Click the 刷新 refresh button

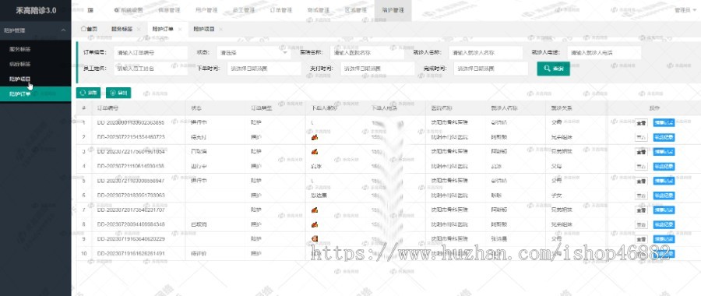(x=88, y=93)
